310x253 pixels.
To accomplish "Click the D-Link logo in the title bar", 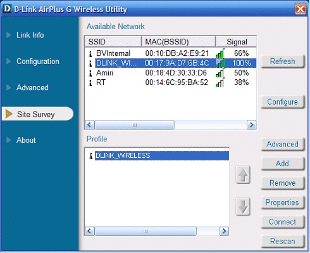I will click(x=8, y=9).
